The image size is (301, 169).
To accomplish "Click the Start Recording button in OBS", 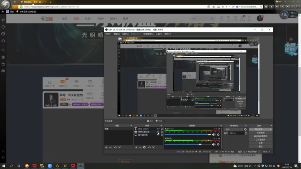I will pyautogui.click(x=260, y=133).
